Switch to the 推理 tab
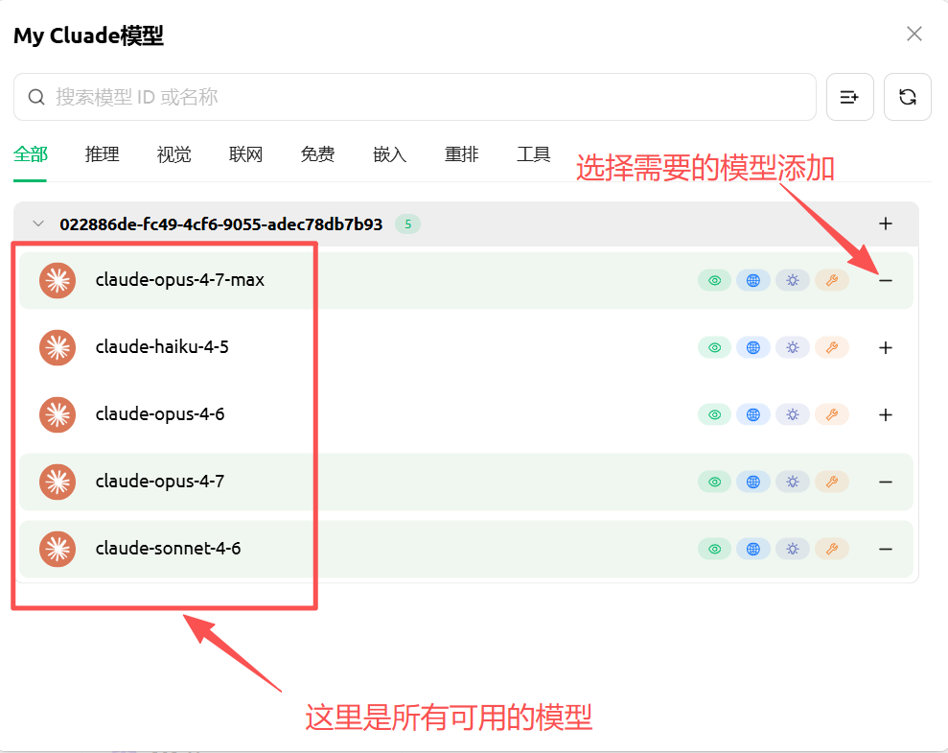The width and height of the screenshot is (948, 753). pyautogui.click(x=102, y=154)
